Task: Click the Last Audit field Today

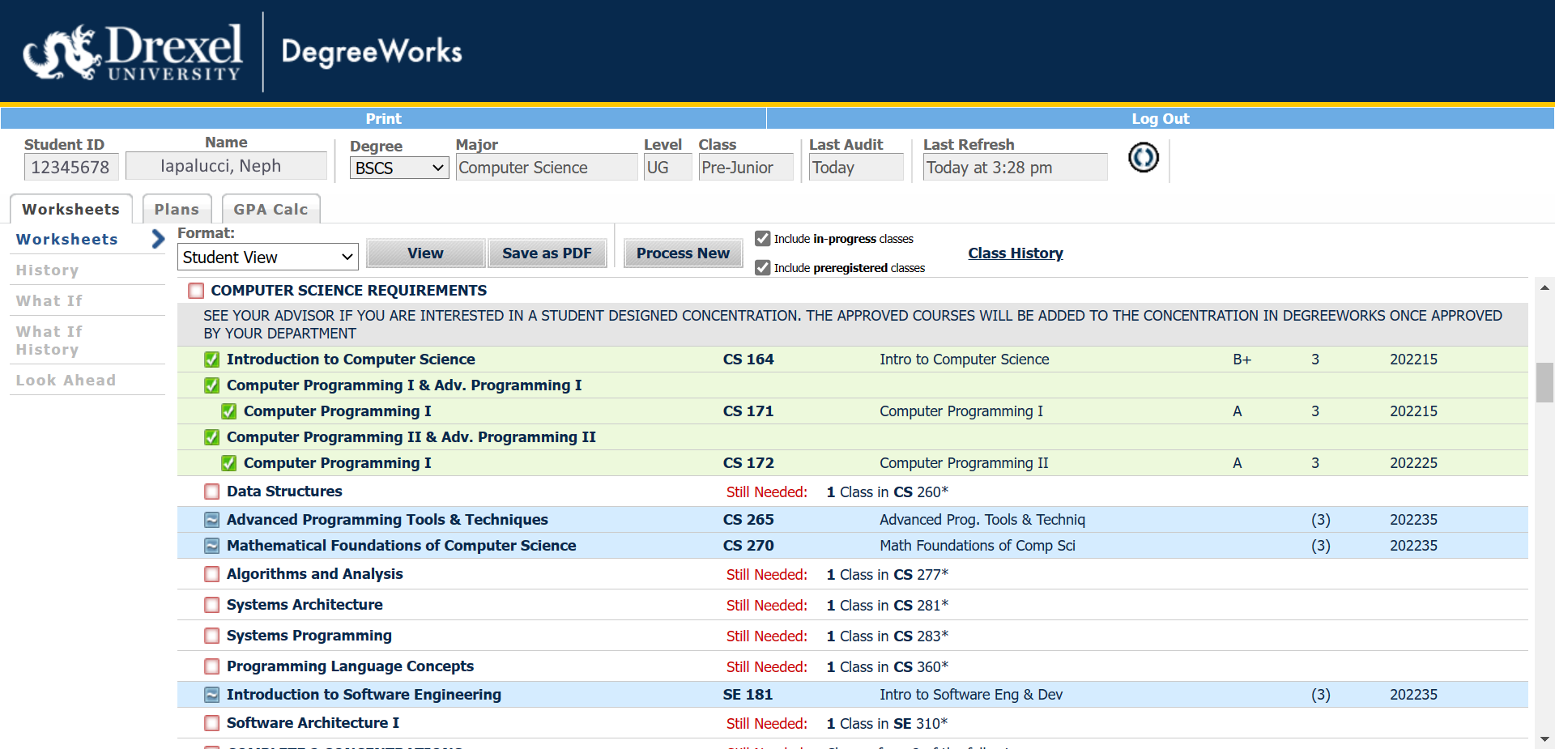Action: point(856,168)
